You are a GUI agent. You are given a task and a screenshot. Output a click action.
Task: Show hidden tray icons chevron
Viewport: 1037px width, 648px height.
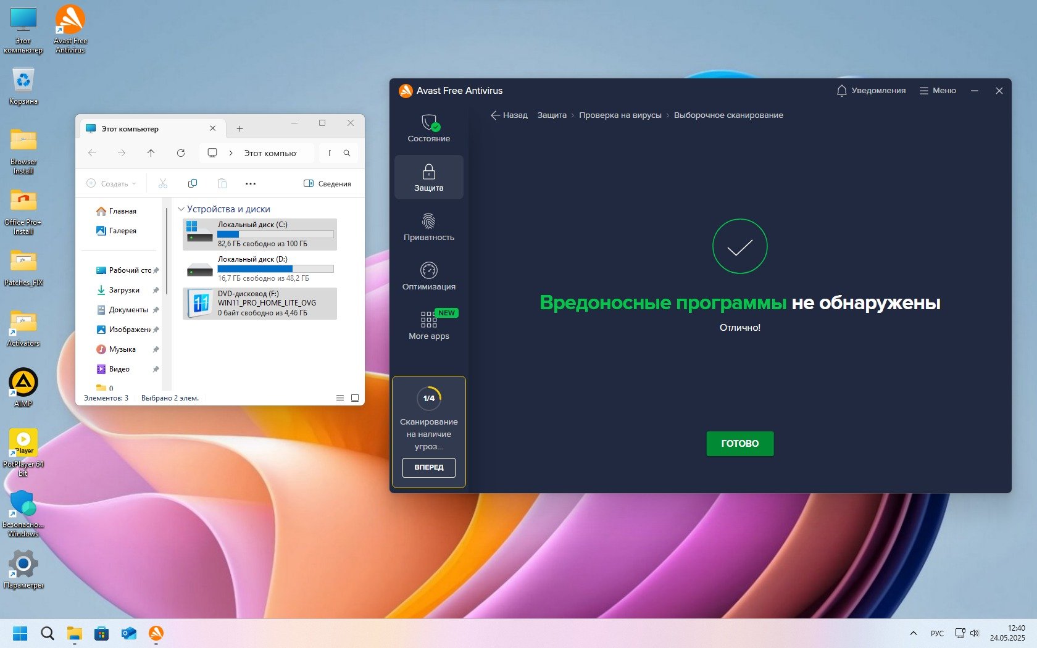coord(914,633)
